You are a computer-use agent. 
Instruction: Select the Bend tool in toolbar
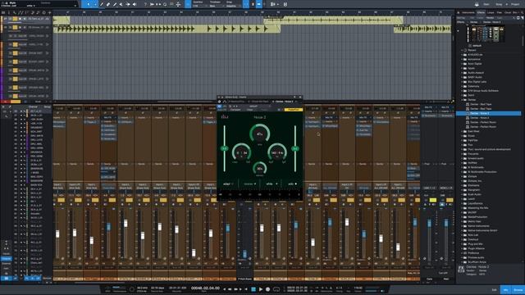(128, 4)
